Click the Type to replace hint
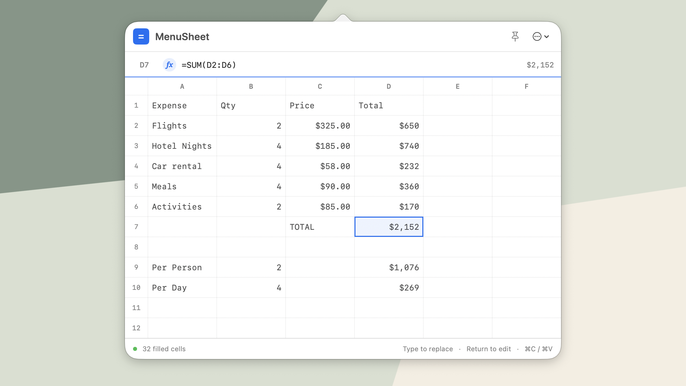The image size is (686, 386). (x=428, y=349)
